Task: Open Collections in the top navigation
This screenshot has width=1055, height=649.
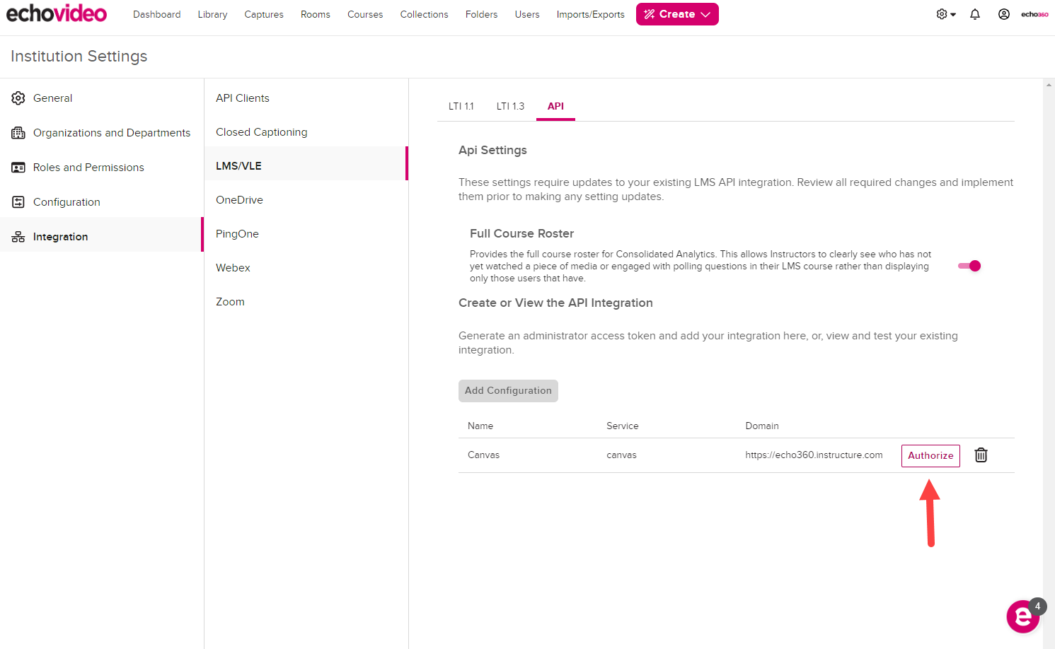Action: (x=424, y=14)
